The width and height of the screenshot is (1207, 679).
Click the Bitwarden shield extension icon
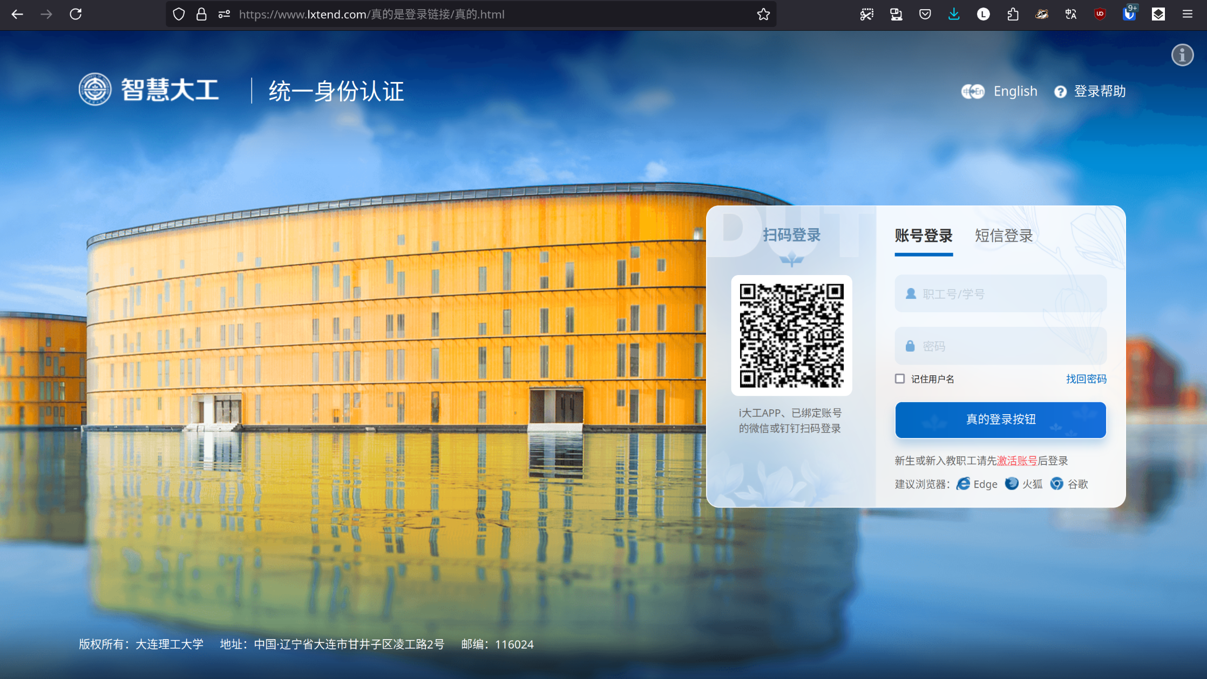pyautogui.click(x=1129, y=15)
